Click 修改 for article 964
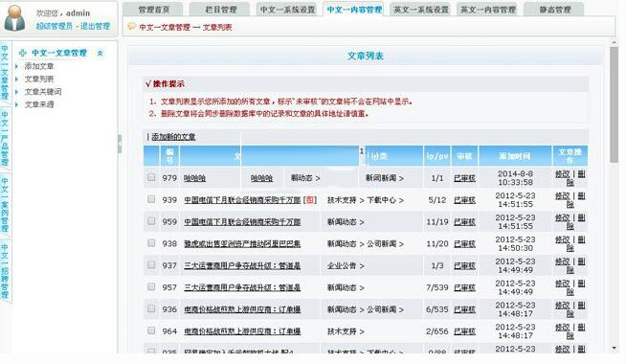The width and height of the screenshot is (626, 364). (x=562, y=328)
